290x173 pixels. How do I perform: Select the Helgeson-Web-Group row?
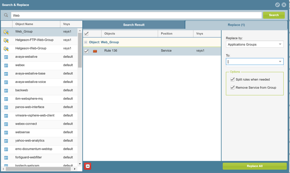(39, 48)
